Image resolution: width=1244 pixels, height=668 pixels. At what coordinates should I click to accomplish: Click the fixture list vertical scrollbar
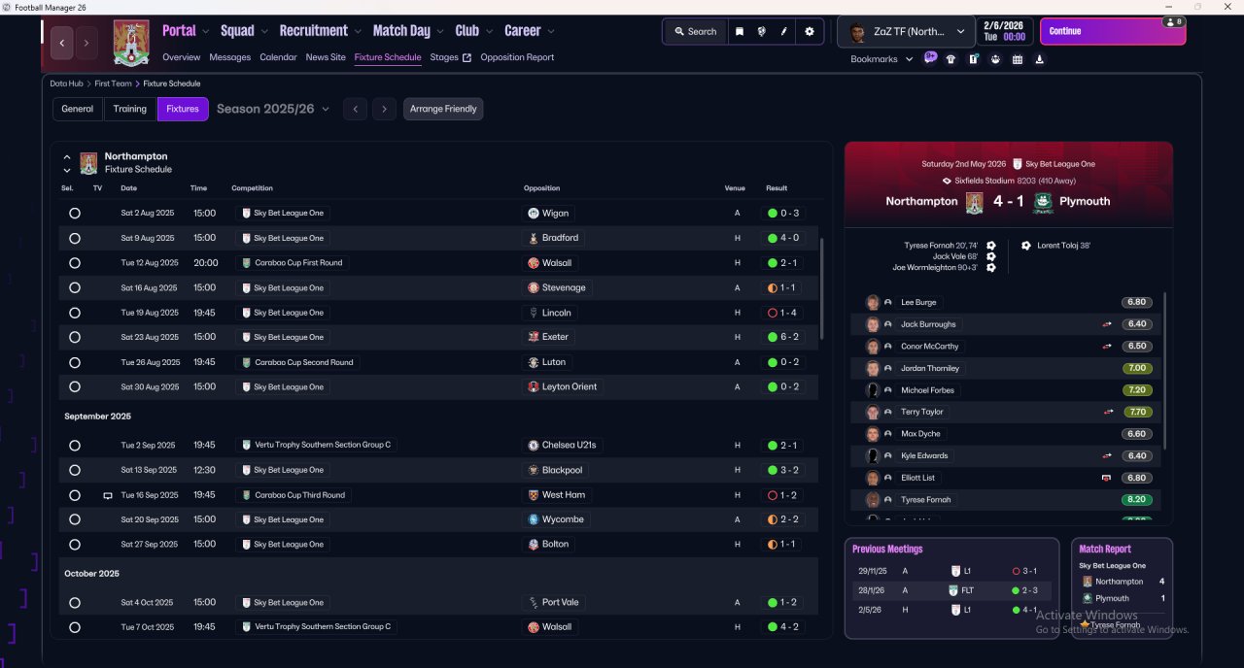[821, 289]
